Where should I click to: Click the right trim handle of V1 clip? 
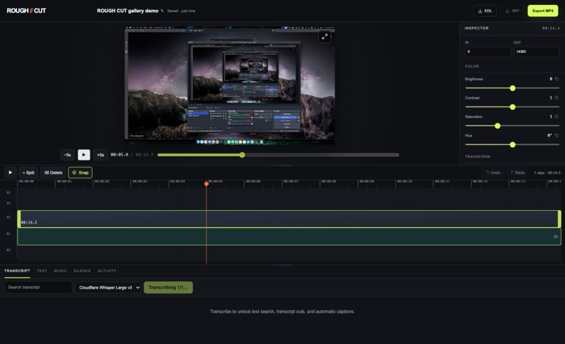coord(559,219)
